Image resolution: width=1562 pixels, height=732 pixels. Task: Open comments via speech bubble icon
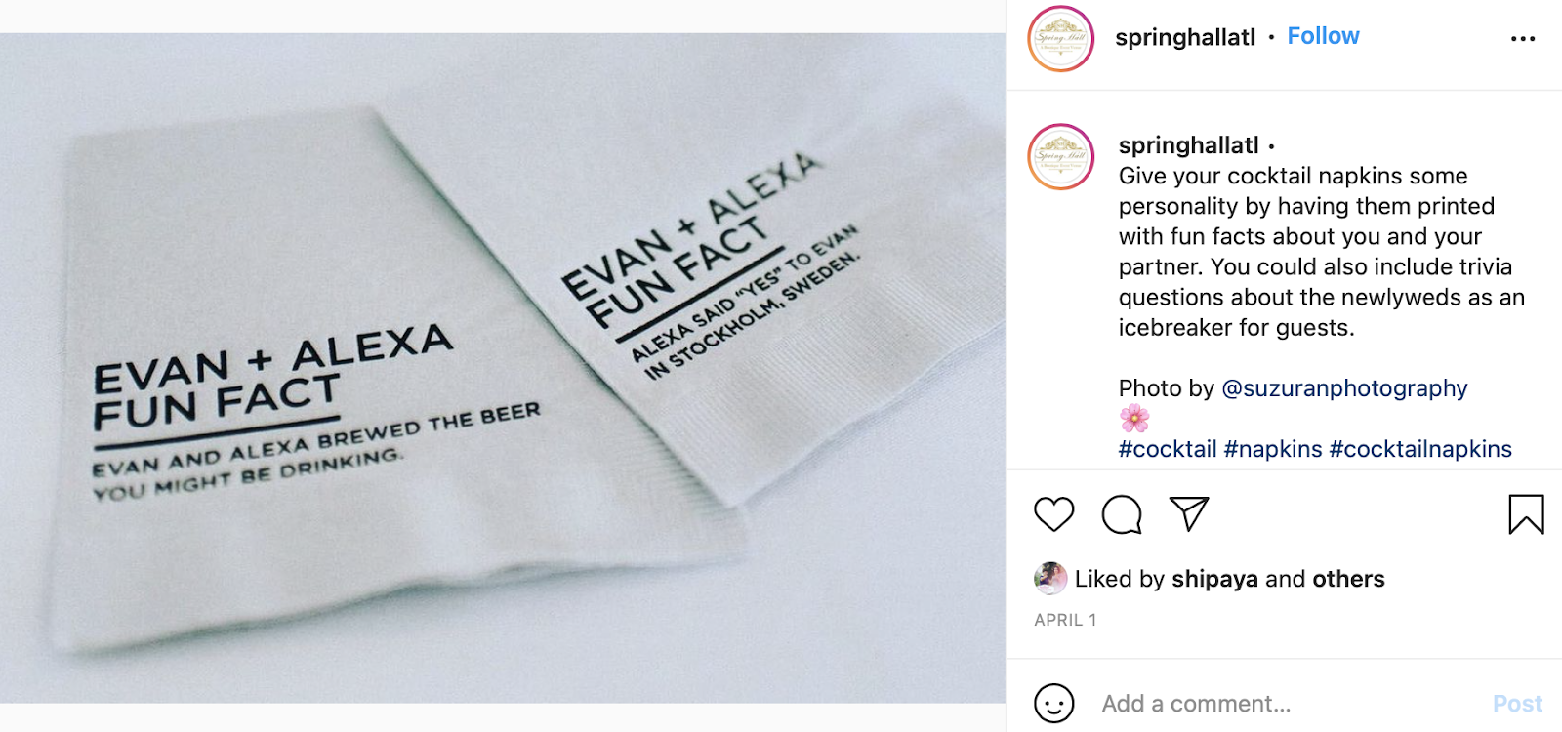[x=1122, y=514]
